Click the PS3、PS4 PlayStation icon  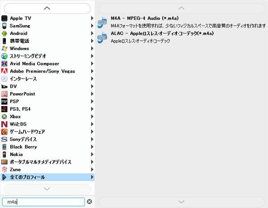click(4, 109)
